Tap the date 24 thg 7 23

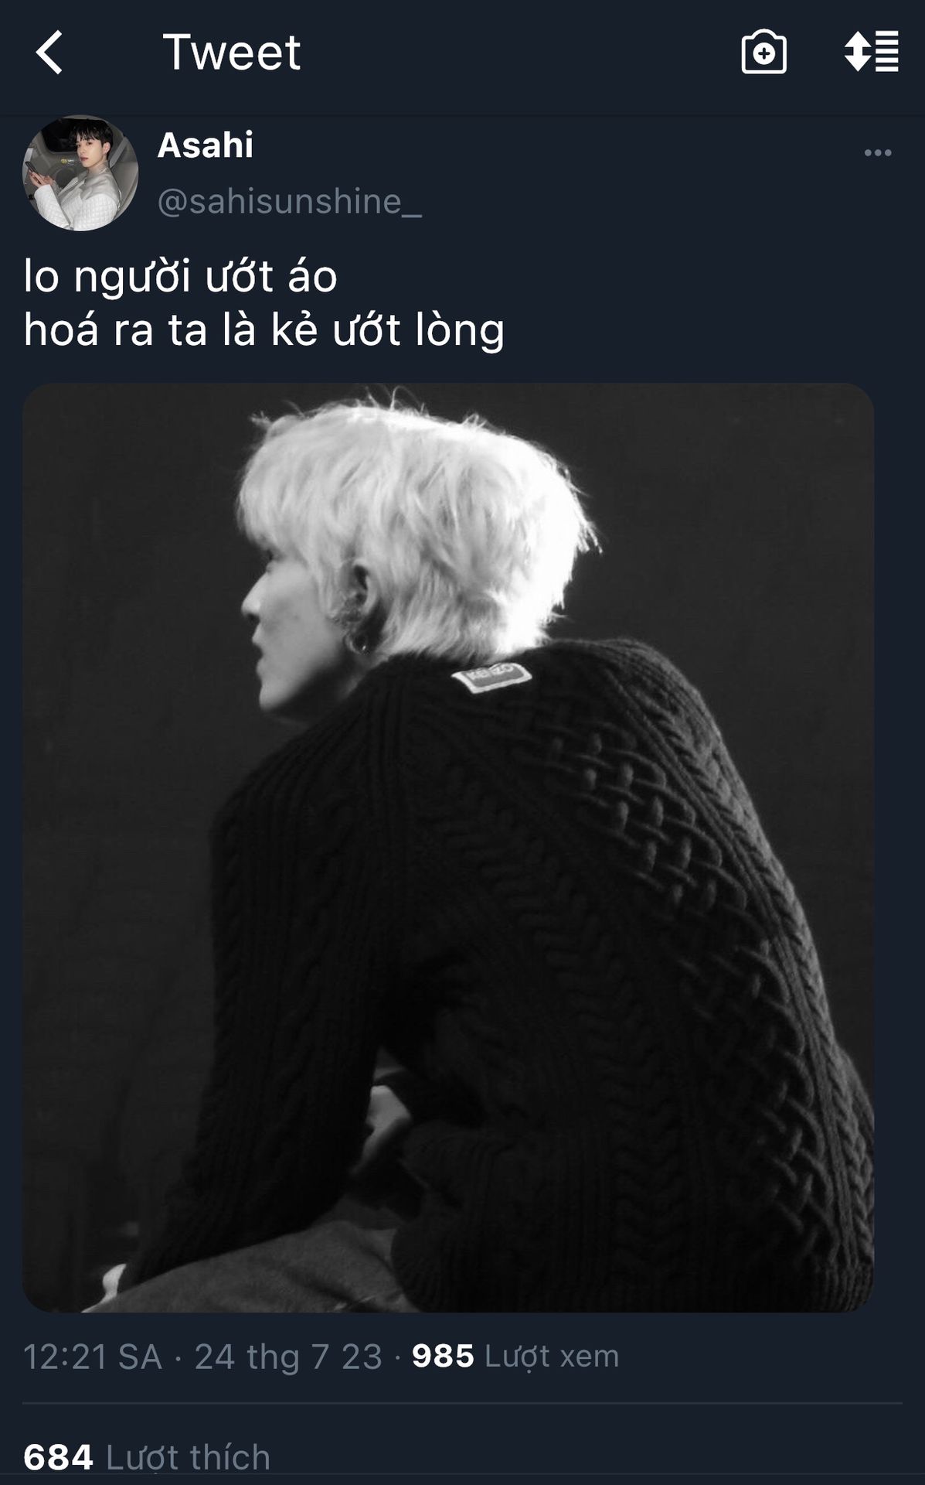(288, 1357)
